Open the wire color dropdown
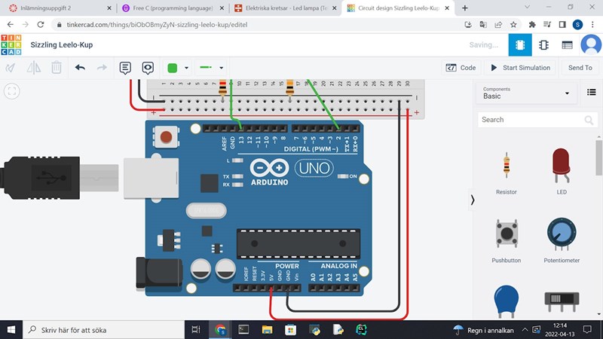 pyautogui.click(x=177, y=68)
